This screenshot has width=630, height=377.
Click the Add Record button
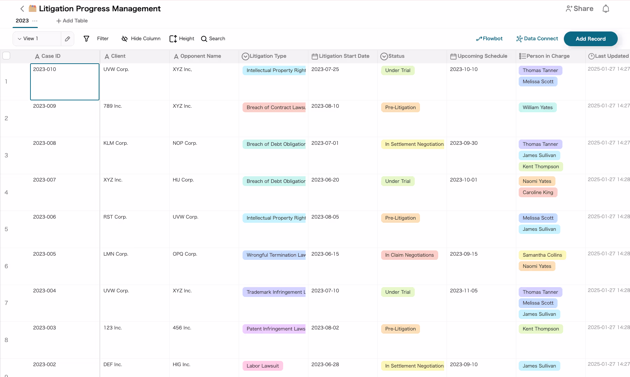click(590, 39)
